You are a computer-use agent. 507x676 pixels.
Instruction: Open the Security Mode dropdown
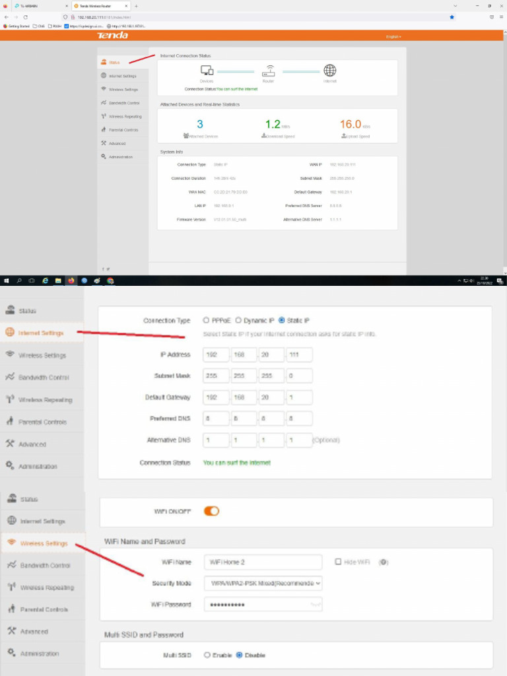263,584
